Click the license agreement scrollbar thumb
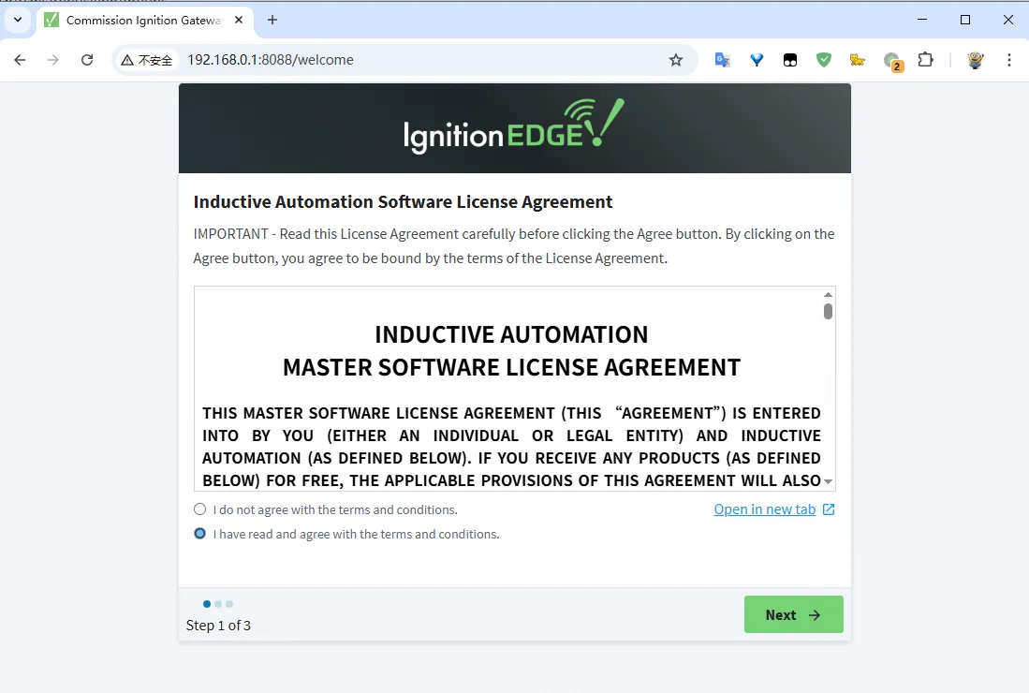Viewport: 1029px width, 693px height. [828, 311]
